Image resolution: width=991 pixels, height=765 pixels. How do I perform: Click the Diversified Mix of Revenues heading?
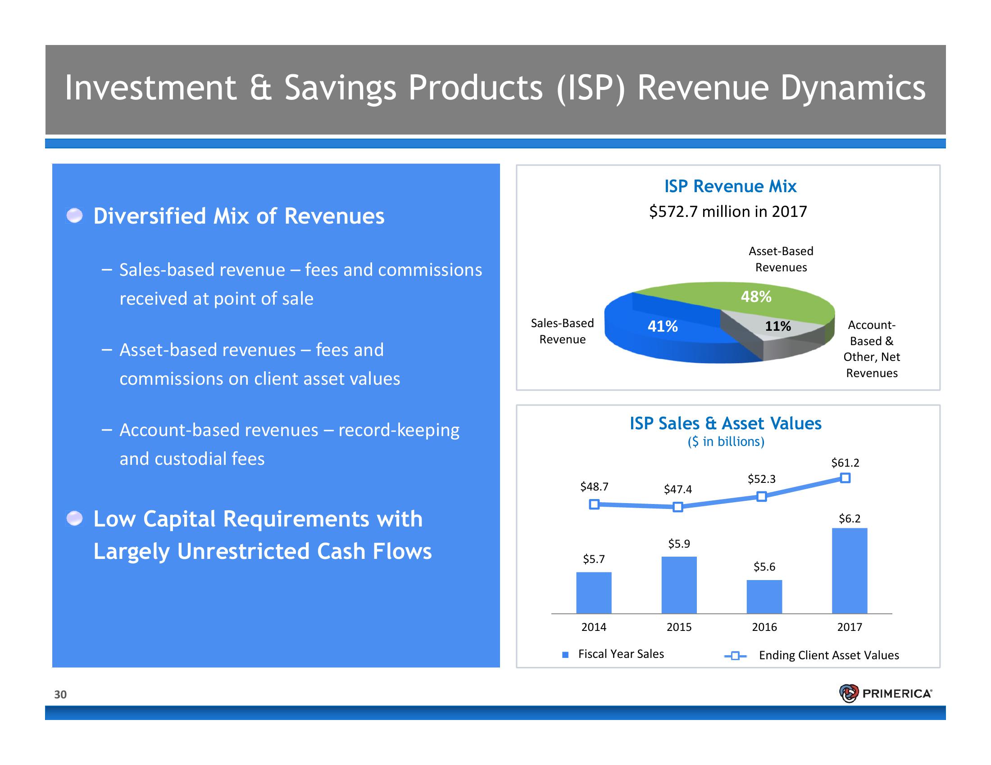pos(239,216)
